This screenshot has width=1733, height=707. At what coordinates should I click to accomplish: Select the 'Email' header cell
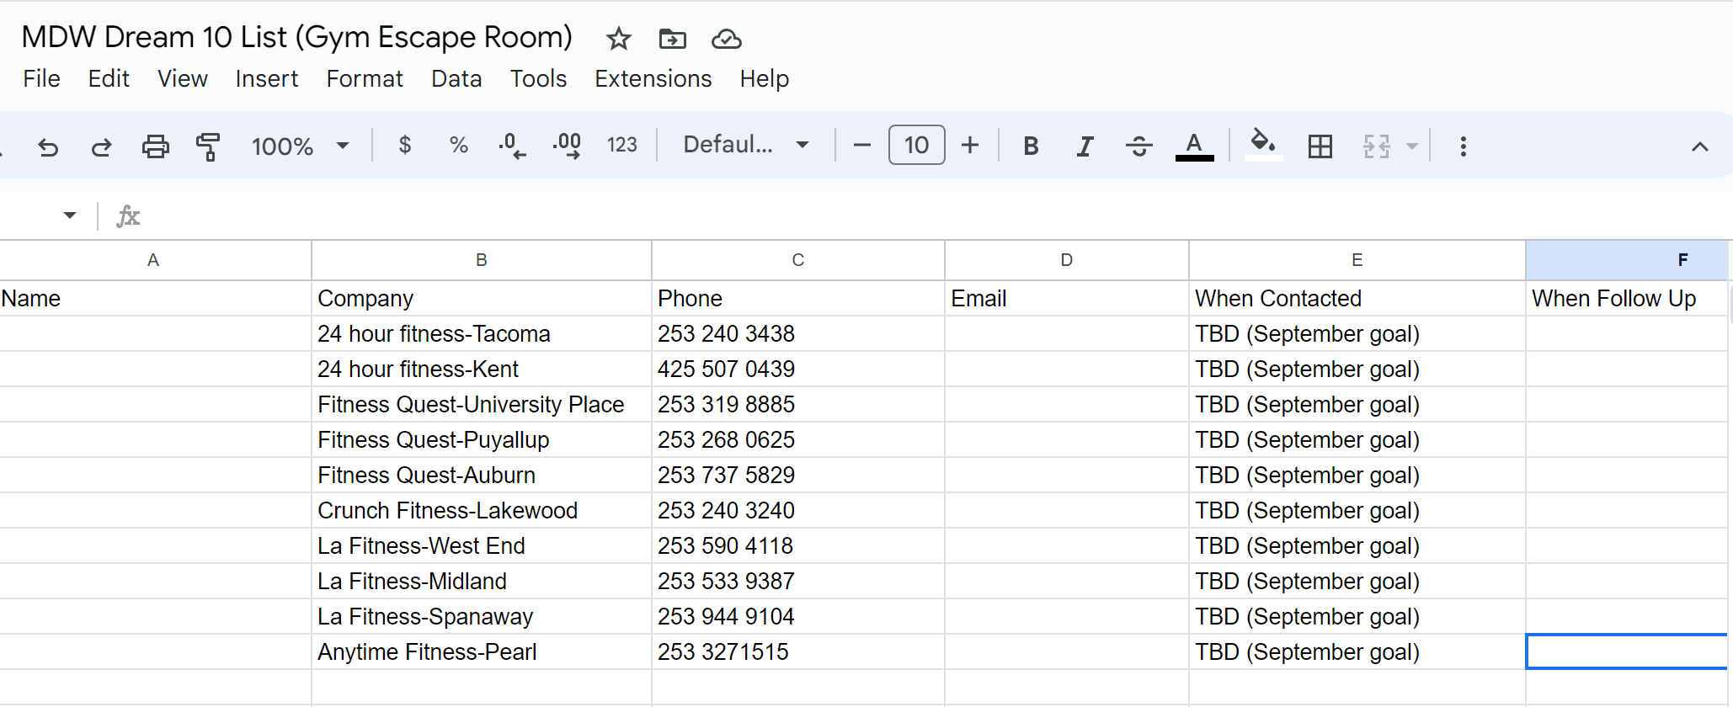[1067, 299]
